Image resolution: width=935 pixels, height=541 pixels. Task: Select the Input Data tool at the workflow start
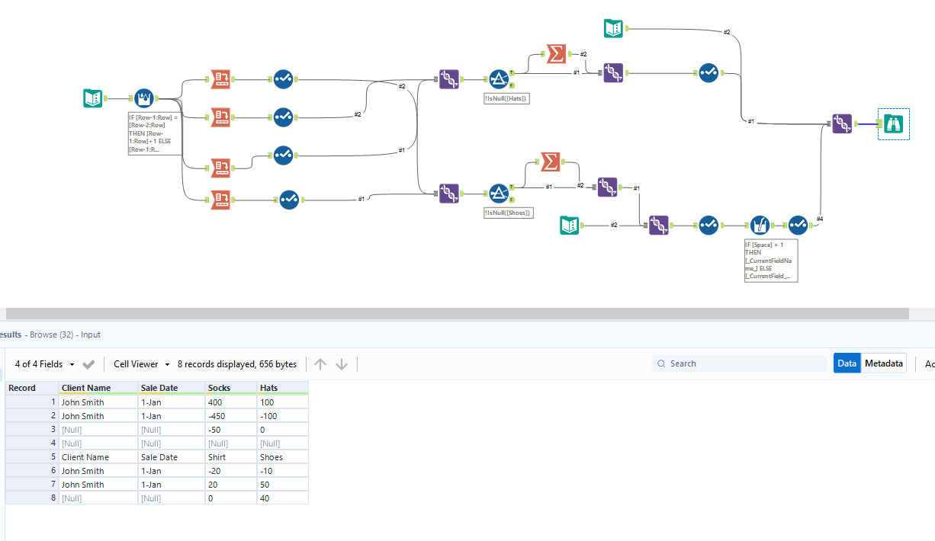[x=92, y=98]
